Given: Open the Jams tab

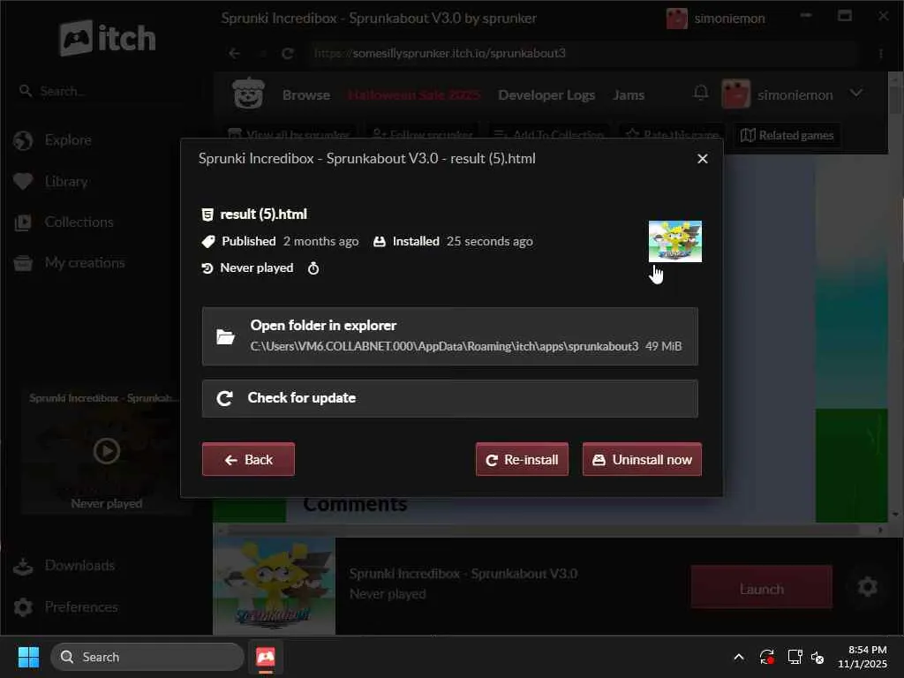Looking at the screenshot, I should (x=629, y=95).
